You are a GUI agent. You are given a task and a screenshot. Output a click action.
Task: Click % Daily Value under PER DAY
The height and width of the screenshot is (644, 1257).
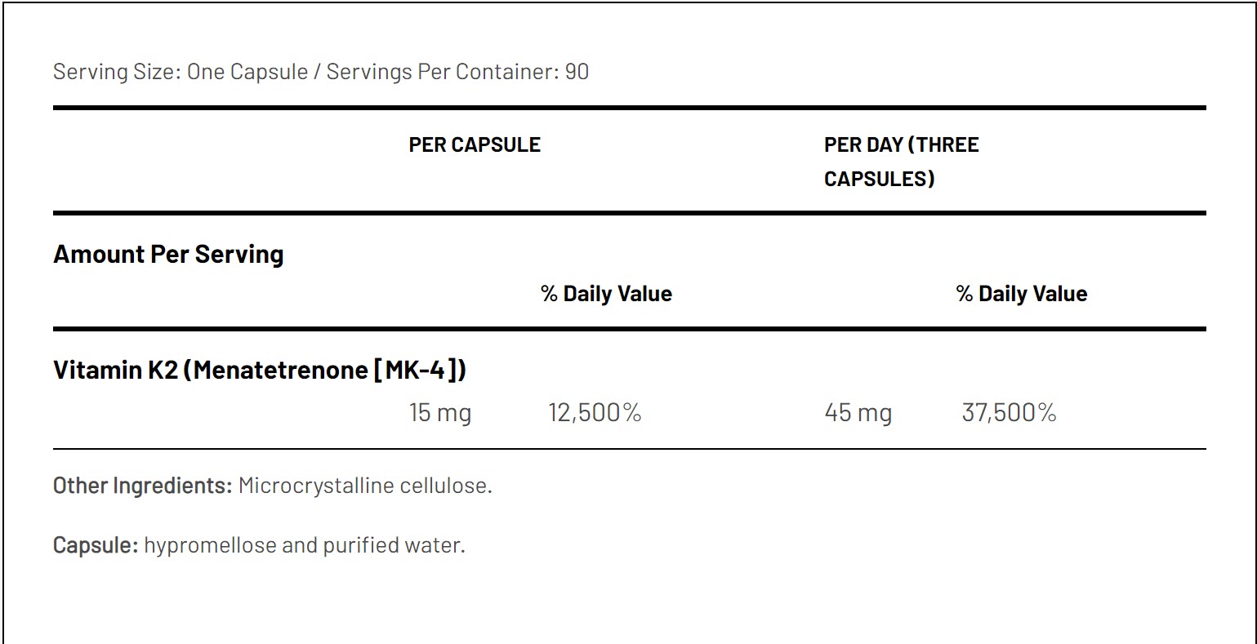pyautogui.click(x=1021, y=294)
